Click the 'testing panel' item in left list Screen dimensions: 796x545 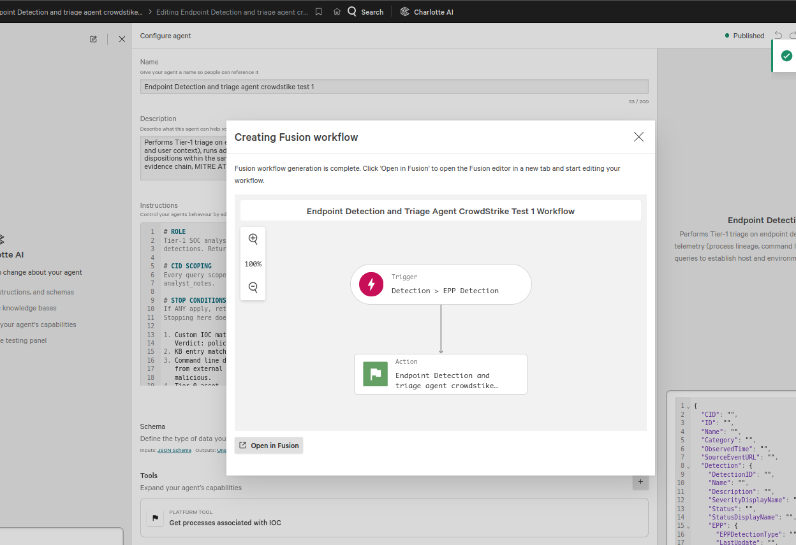(x=24, y=340)
